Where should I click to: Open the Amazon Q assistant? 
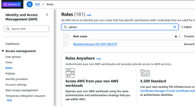coord(12,4)
